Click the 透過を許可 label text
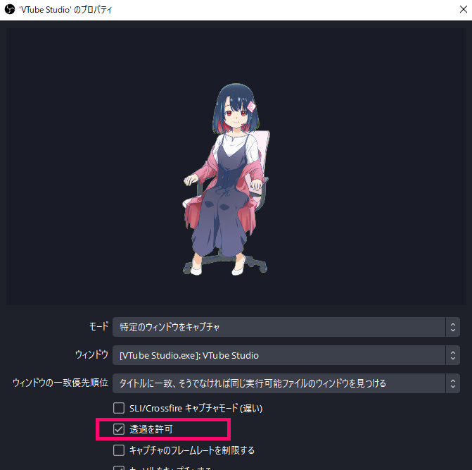Screen dimensions: 472x470 [x=151, y=429]
